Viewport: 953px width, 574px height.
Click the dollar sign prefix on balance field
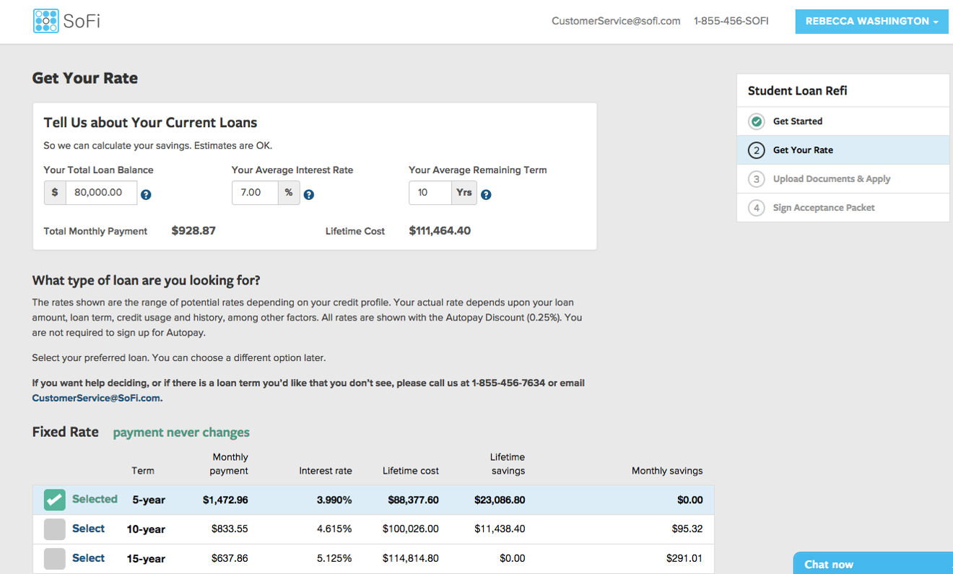[54, 193]
